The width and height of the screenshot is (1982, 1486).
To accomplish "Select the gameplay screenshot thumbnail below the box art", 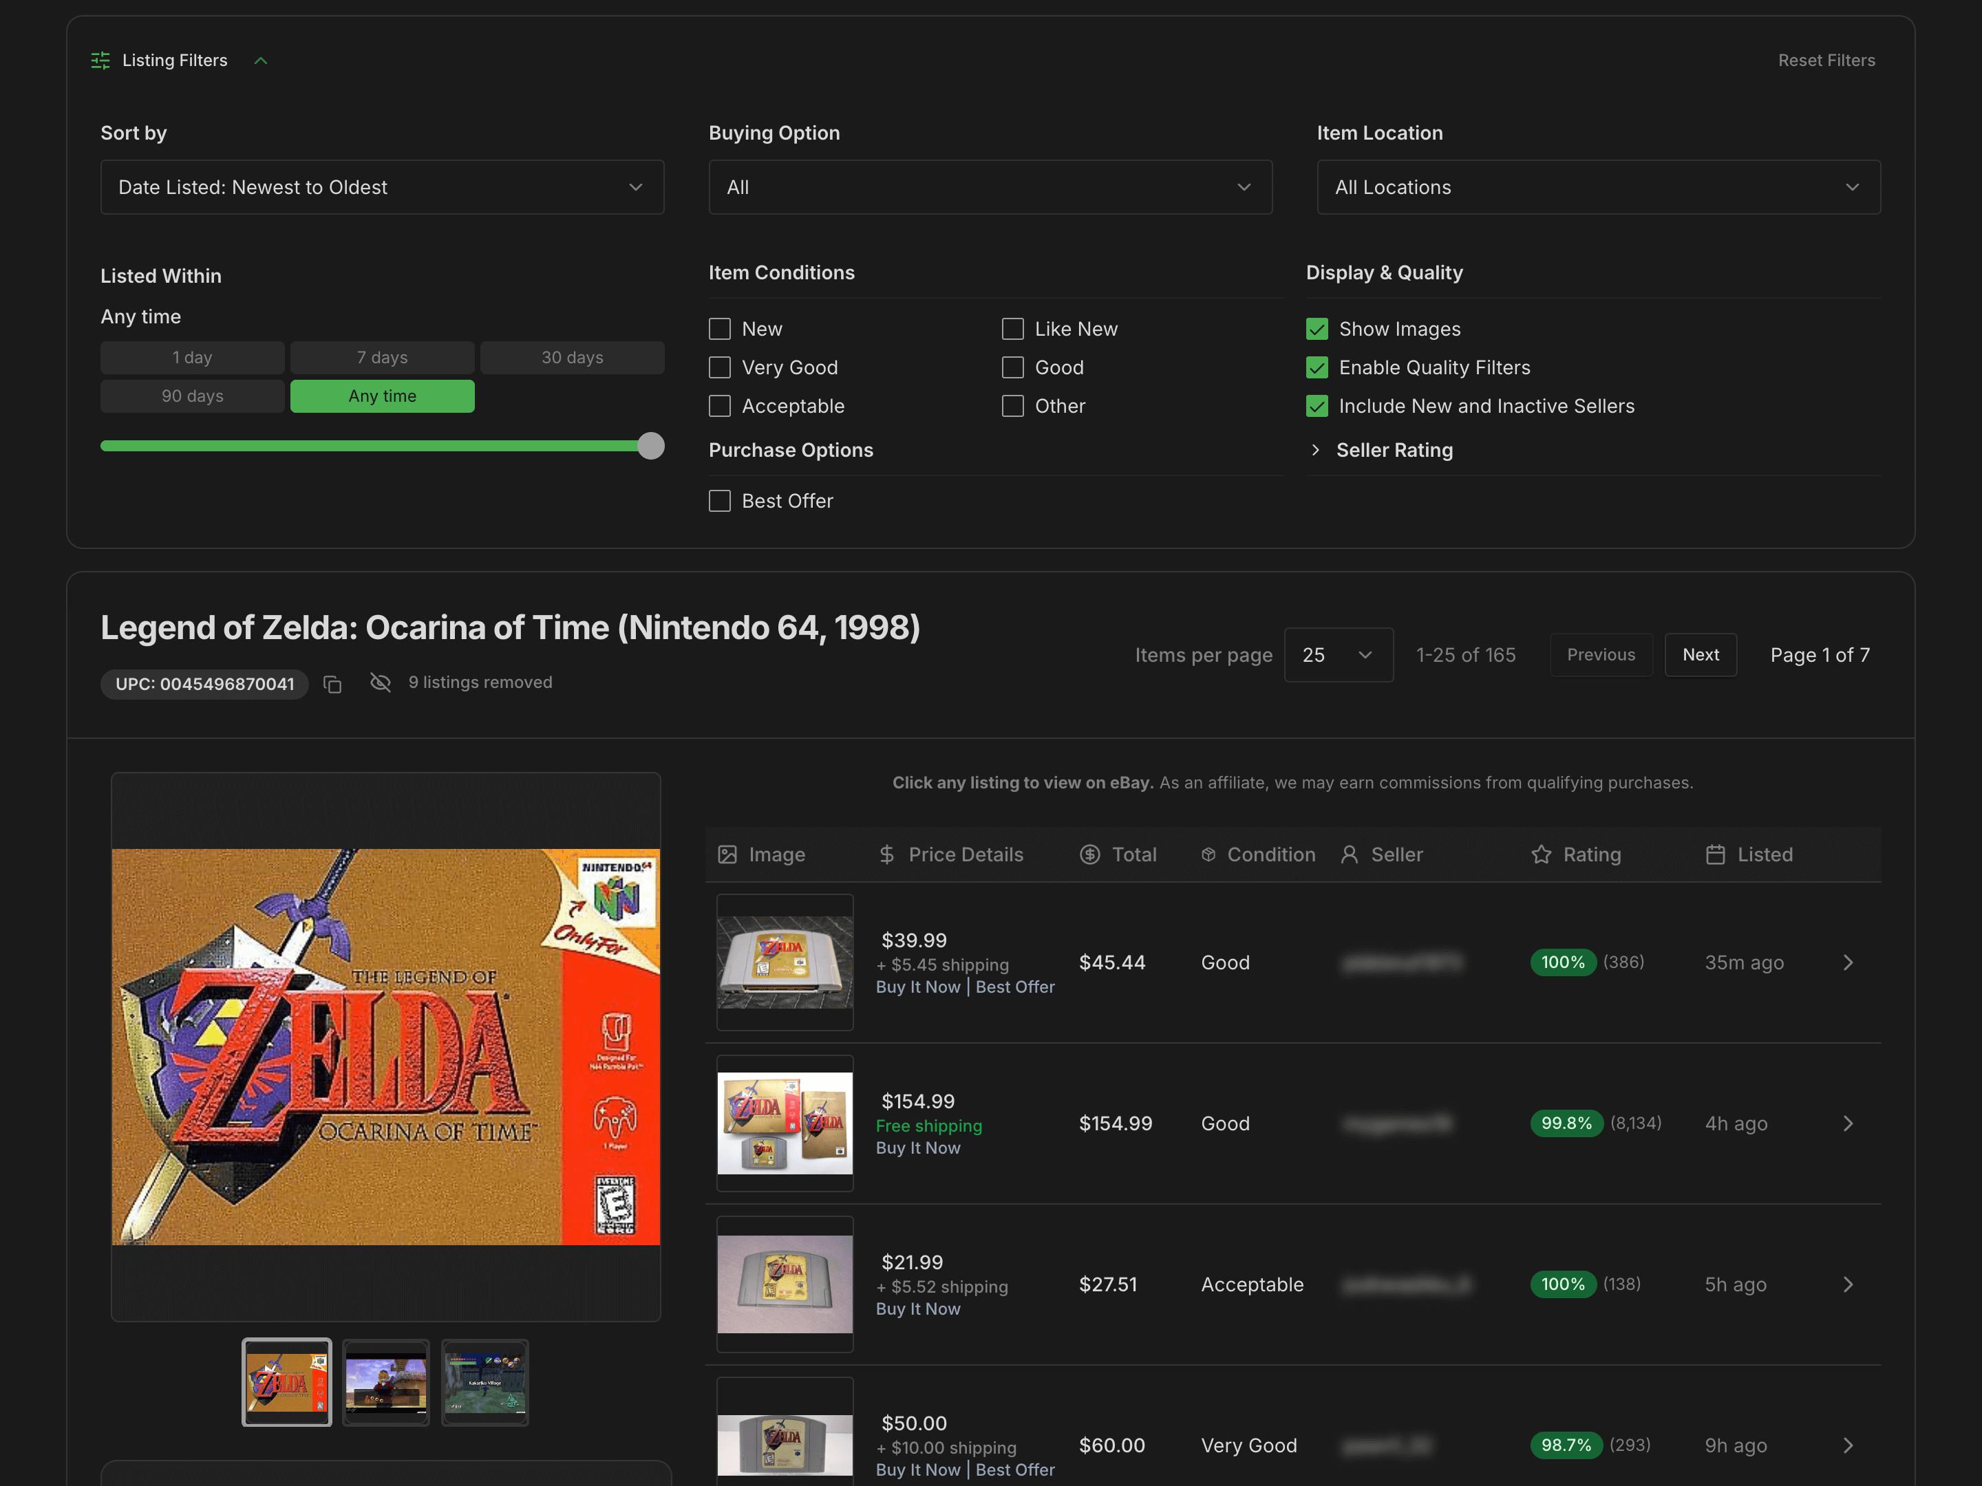I will click(385, 1382).
